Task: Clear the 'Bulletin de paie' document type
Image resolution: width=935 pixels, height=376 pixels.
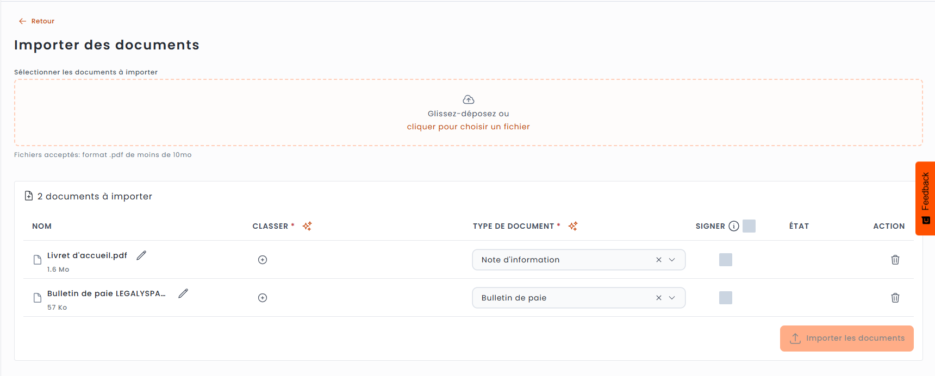Action: 659,298
